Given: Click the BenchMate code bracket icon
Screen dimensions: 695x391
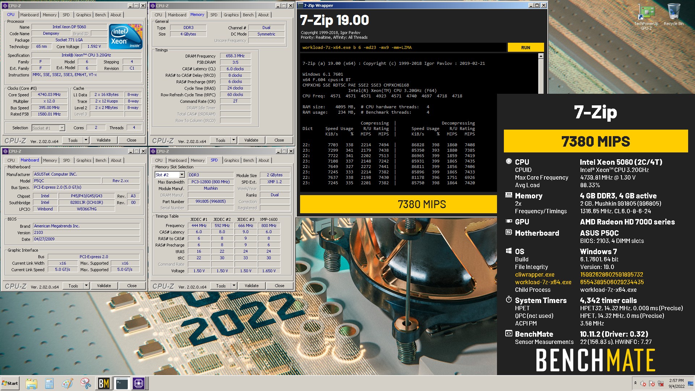Looking at the screenshot, I should coord(509,333).
